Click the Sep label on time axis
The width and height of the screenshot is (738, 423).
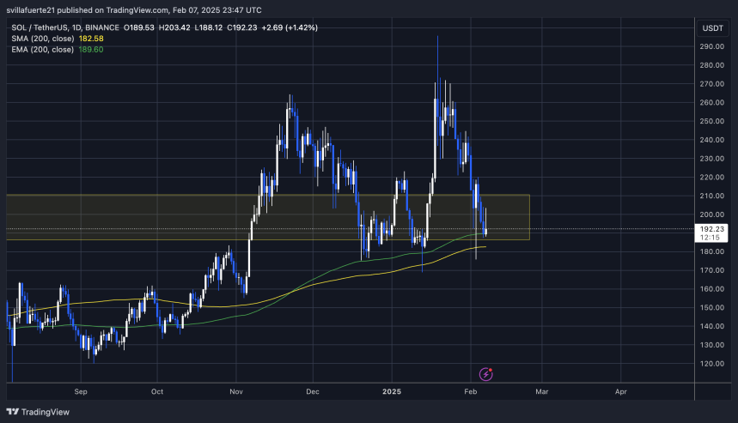(x=81, y=391)
